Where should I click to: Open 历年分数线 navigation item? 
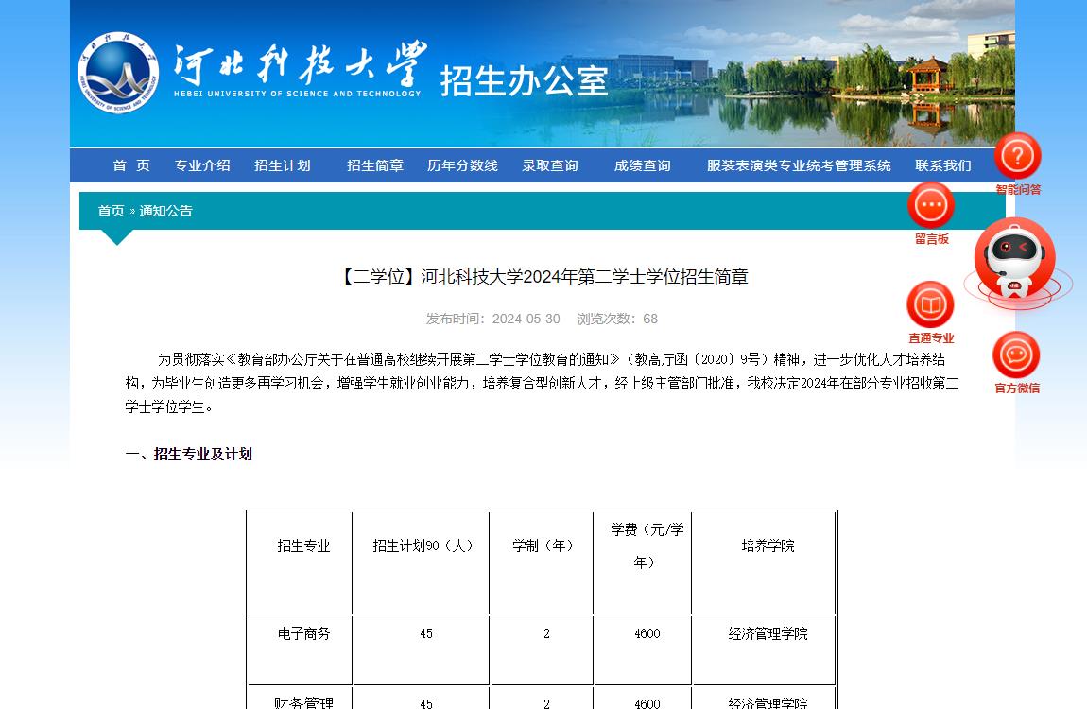[x=462, y=165]
